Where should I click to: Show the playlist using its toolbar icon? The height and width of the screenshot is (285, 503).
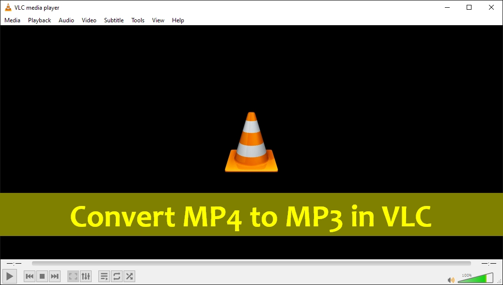(x=104, y=276)
